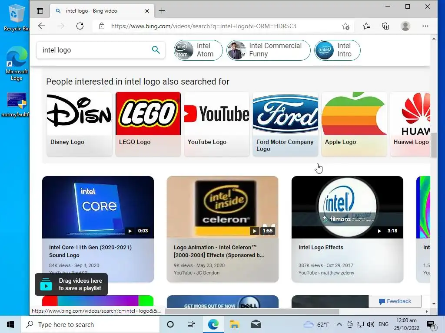Play the Intel Logo Effects video thumbnail

coord(347,207)
